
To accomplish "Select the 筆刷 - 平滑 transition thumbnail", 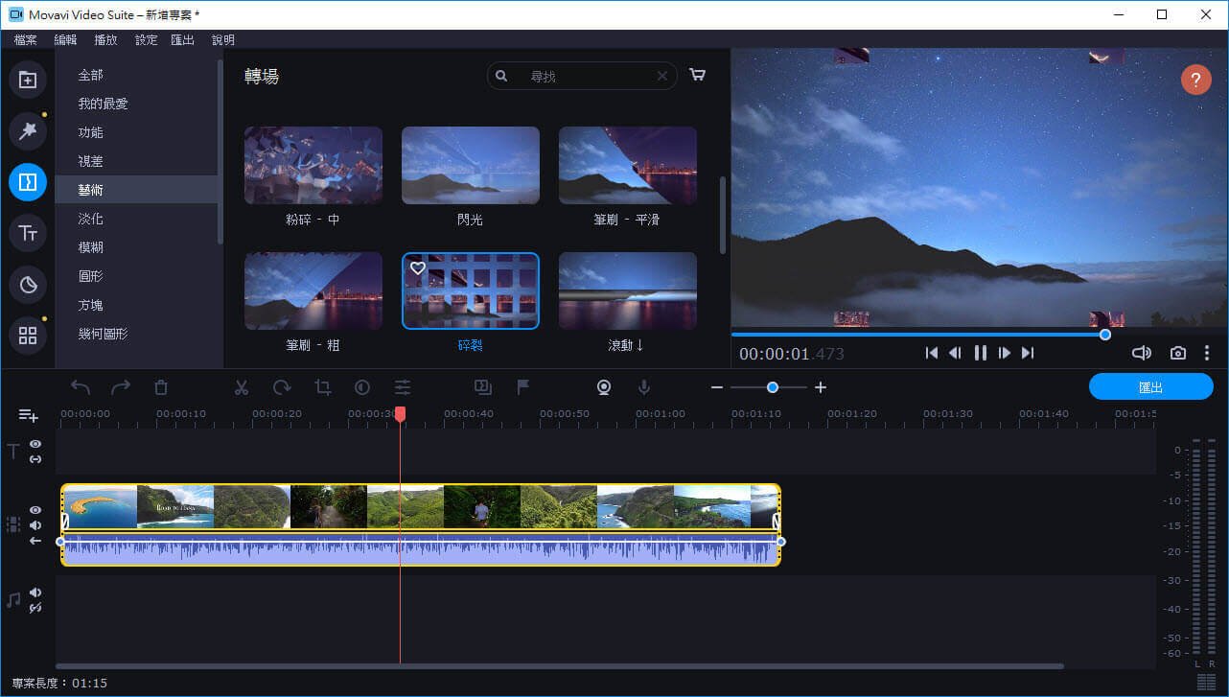I will coord(628,165).
